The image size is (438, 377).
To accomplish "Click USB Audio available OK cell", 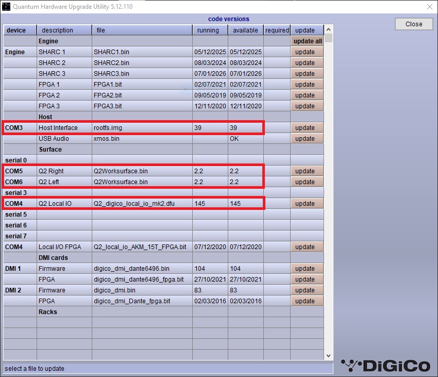I will click(245, 139).
